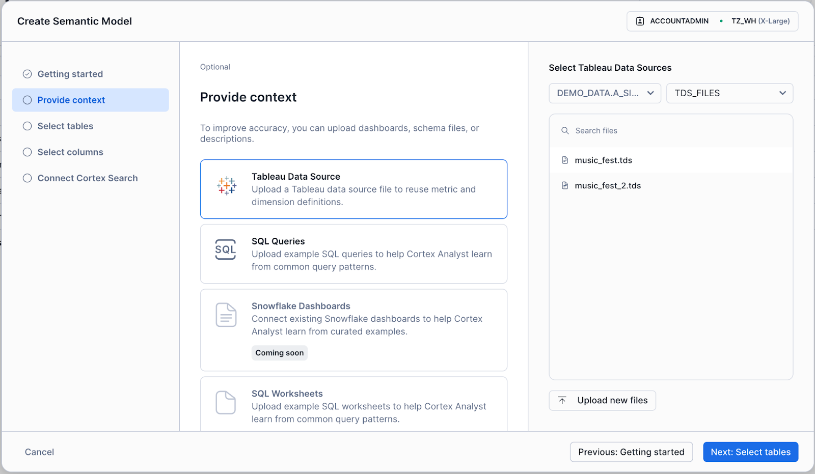Click the upload arrow icon

pos(562,401)
